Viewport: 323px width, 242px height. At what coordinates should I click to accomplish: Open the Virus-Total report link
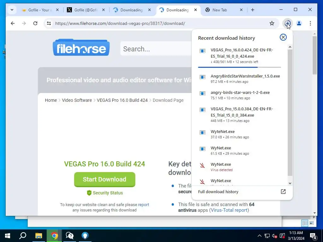tap(229, 210)
